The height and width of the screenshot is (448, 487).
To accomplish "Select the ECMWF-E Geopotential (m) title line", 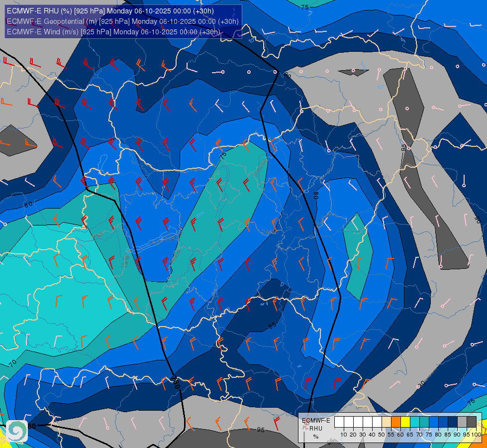I will point(123,21).
